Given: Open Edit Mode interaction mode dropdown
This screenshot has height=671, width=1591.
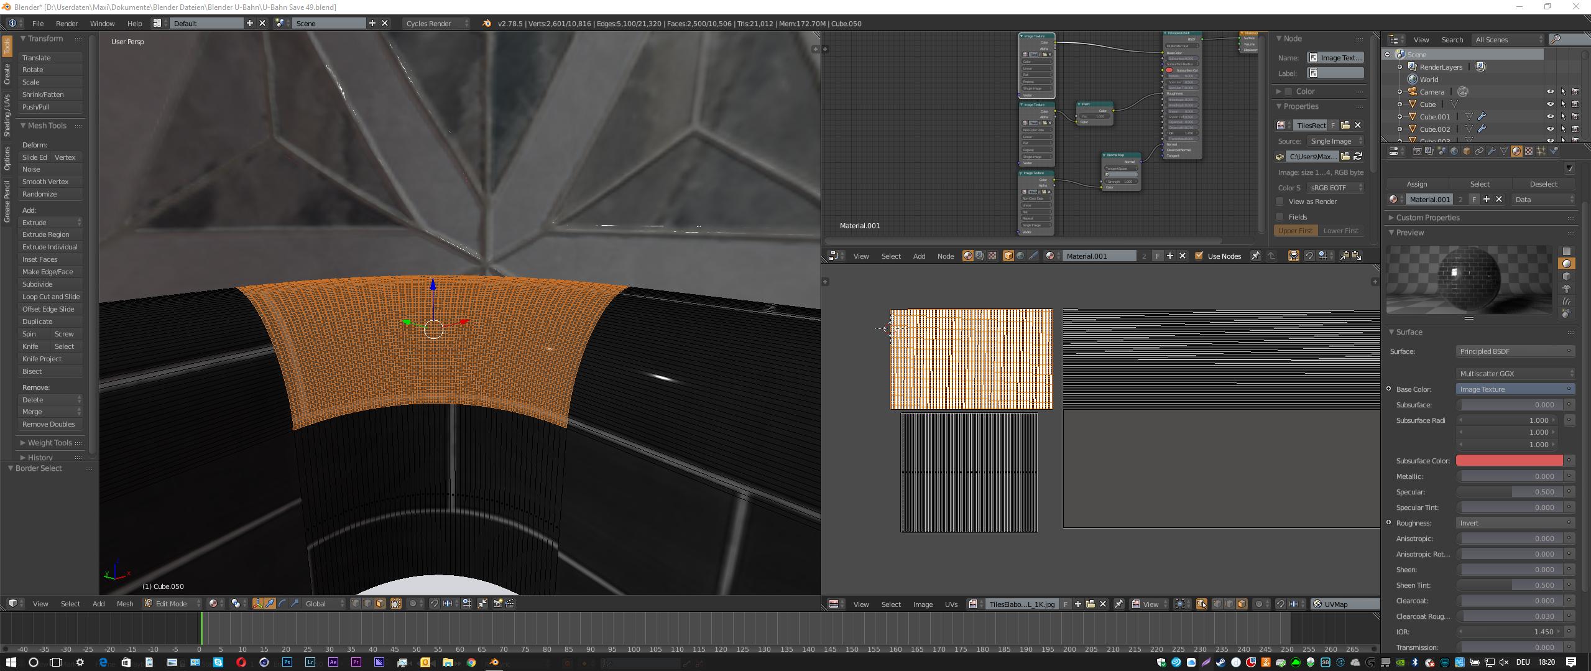Looking at the screenshot, I should click(x=173, y=603).
